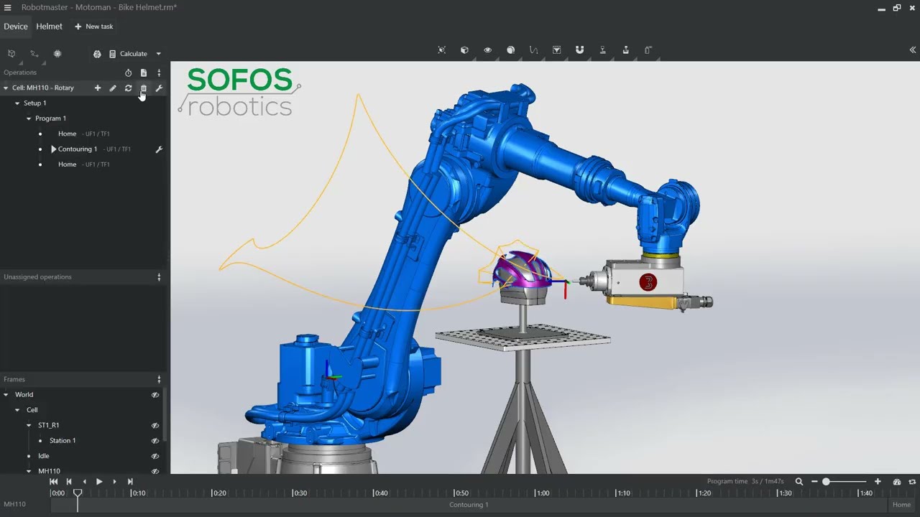Toggle the Frames panel collapse icon
Viewport: 920px width, 517px height.
pyautogui.click(x=159, y=379)
